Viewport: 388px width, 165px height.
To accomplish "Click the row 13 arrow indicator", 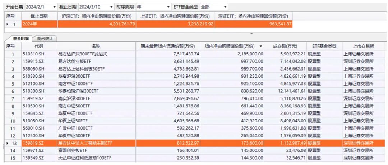I will (7, 143).
